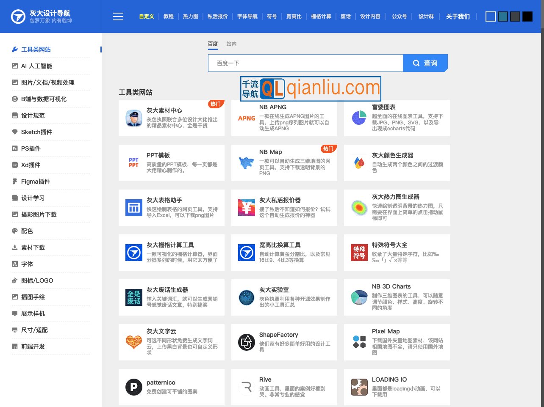Open 关于我们 from the top menu
This screenshot has width=544, height=407.
tap(458, 16)
